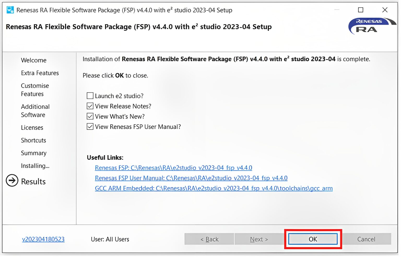Image resolution: width=401 pixels, height=257 pixels.
Task: Enable the Launch e2 studio checkbox
Action: click(90, 96)
